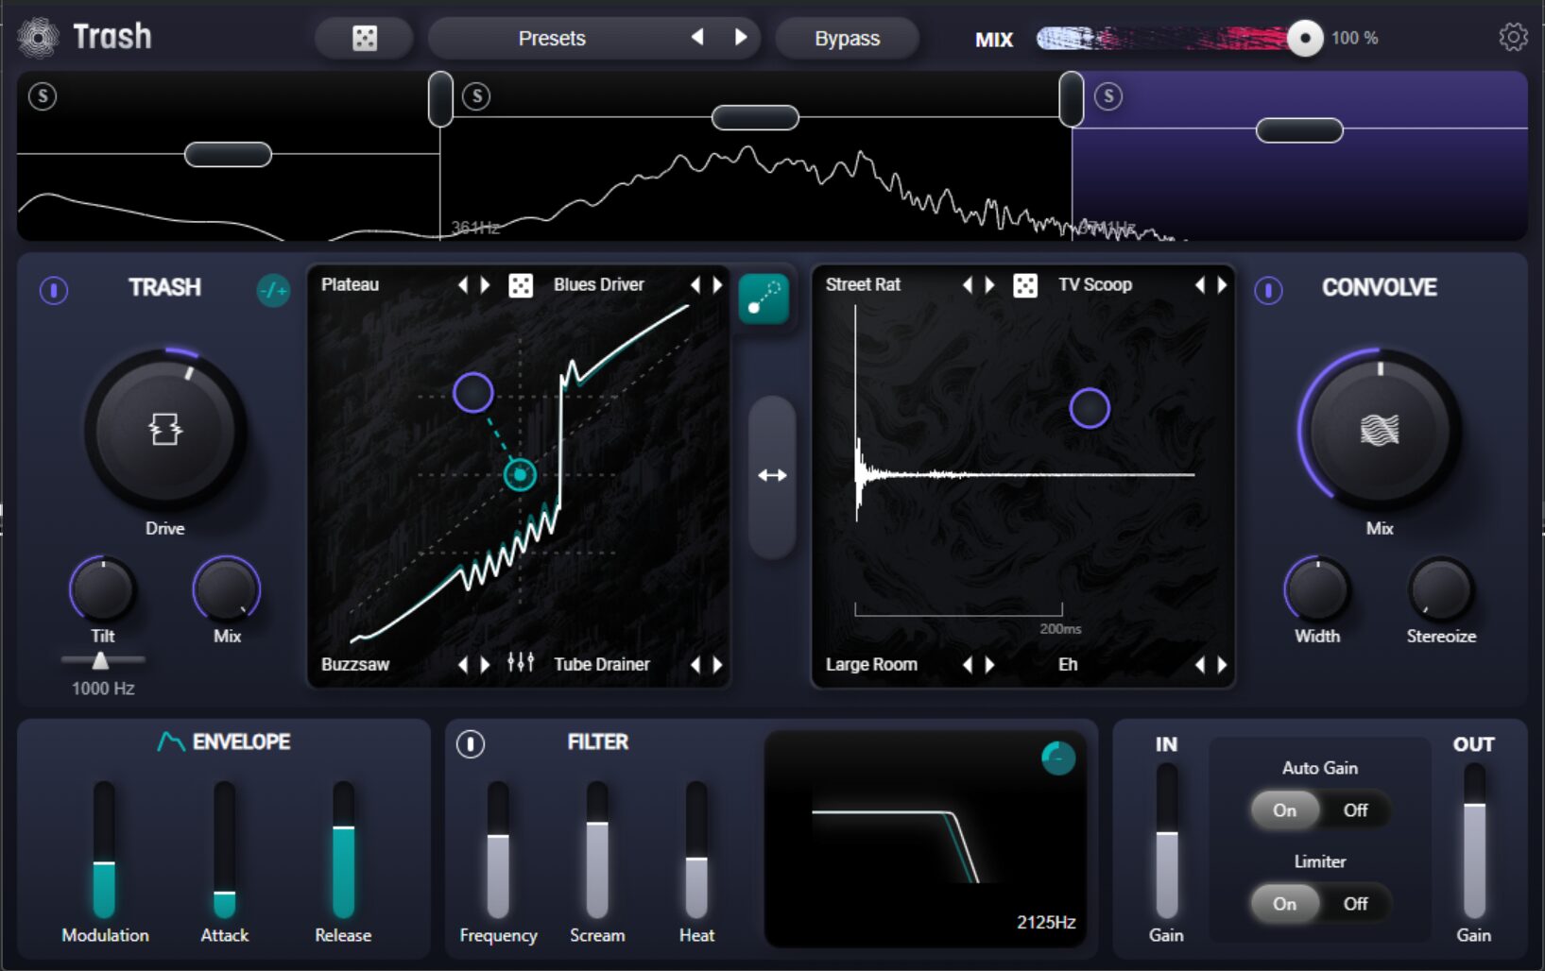Turn Auto Gain On
The width and height of the screenshot is (1545, 971).
[1284, 810]
